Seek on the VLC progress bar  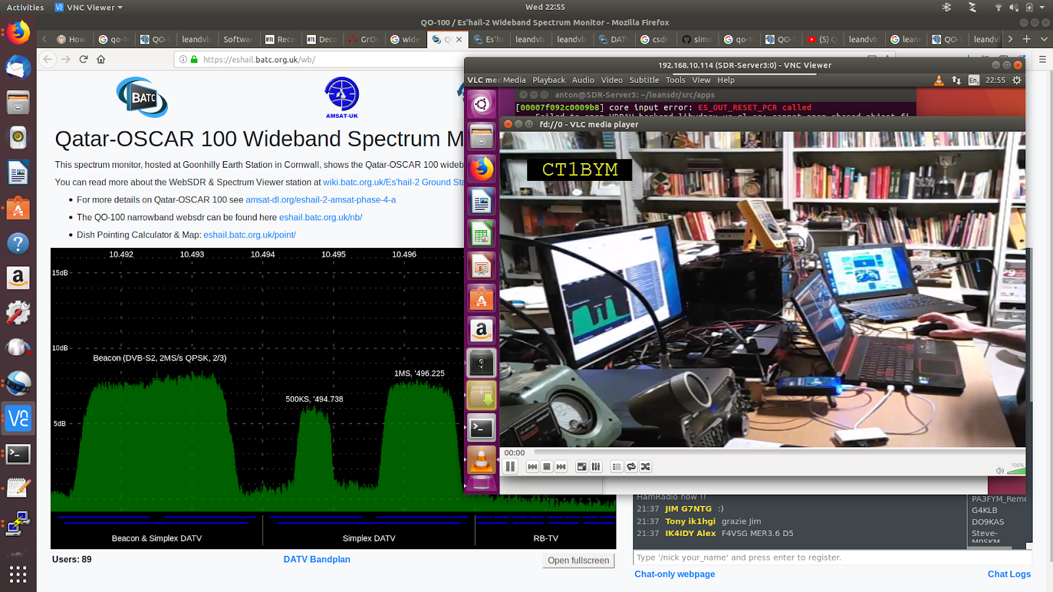(x=779, y=453)
